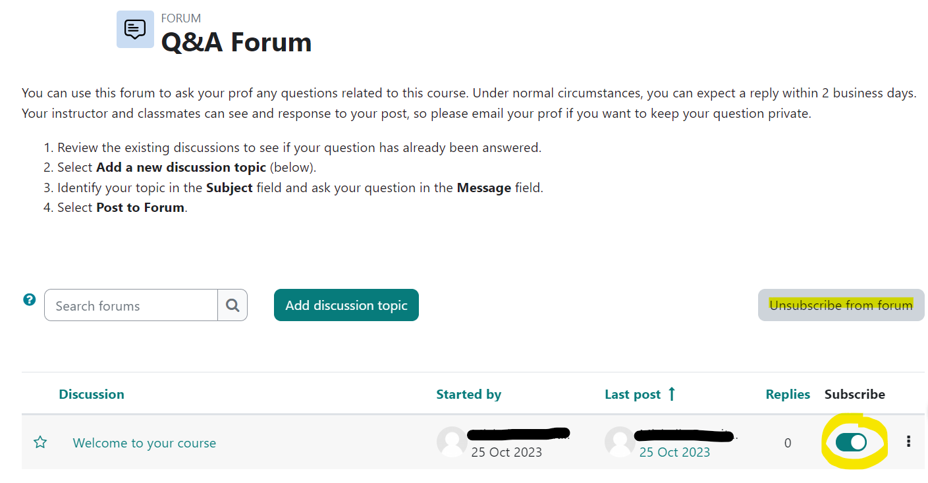Image resolution: width=928 pixels, height=483 pixels.
Task: Click the Last post user avatar
Action: 620,442
